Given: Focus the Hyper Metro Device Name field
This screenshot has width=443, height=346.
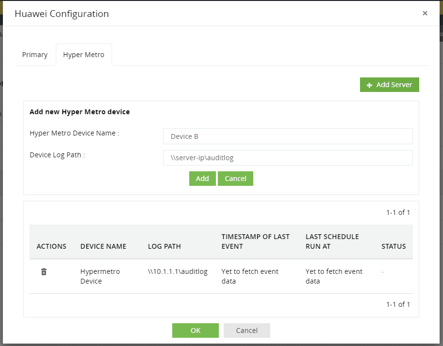Looking at the screenshot, I should 288,136.
